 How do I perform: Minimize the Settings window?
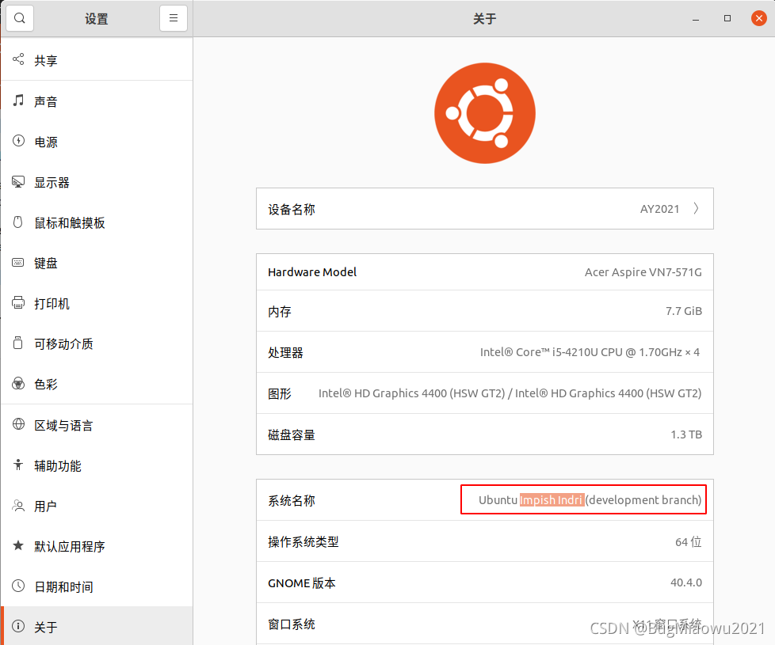[x=696, y=19]
